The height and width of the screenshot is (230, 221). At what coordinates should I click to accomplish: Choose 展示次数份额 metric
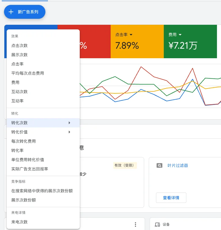(43, 200)
